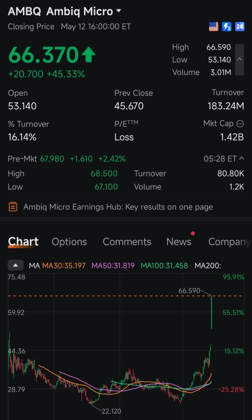Image resolution: width=252 pixels, height=420 pixels.
Task: Open Ambiq Micro Earnings Hub link
Action: point(118,207)
